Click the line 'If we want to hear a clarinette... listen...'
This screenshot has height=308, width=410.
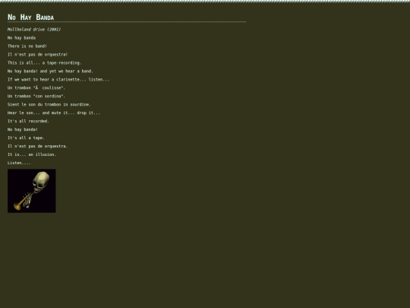pyautogui.click(x=58, y=80)
